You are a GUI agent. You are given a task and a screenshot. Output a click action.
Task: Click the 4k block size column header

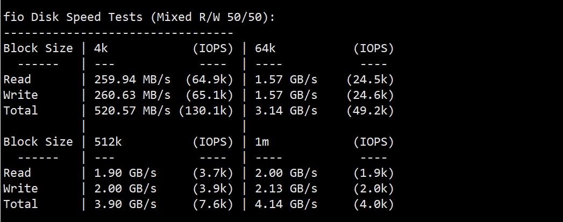[x=101, y=48]
